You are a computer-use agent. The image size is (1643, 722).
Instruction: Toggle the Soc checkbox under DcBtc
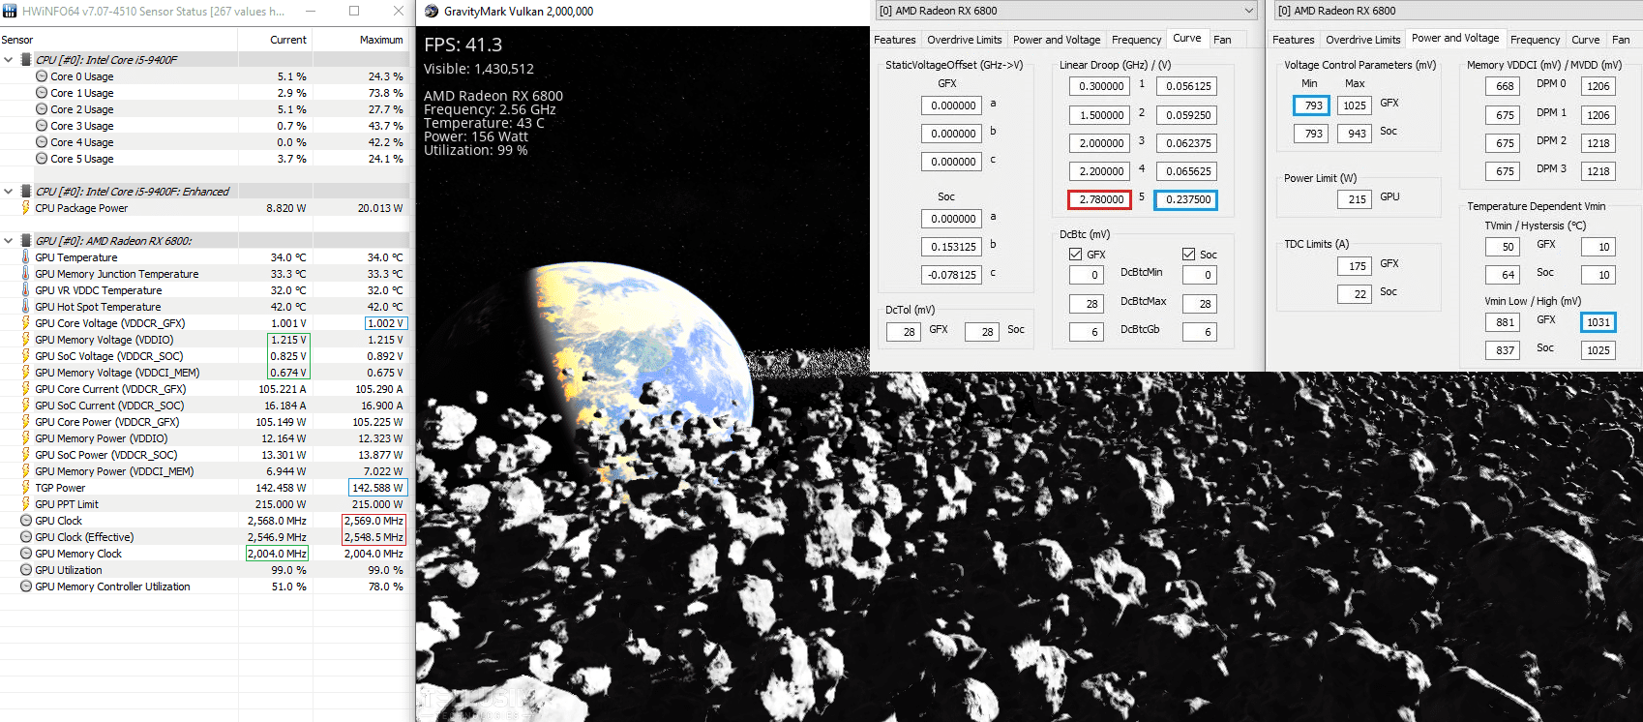1188,255
